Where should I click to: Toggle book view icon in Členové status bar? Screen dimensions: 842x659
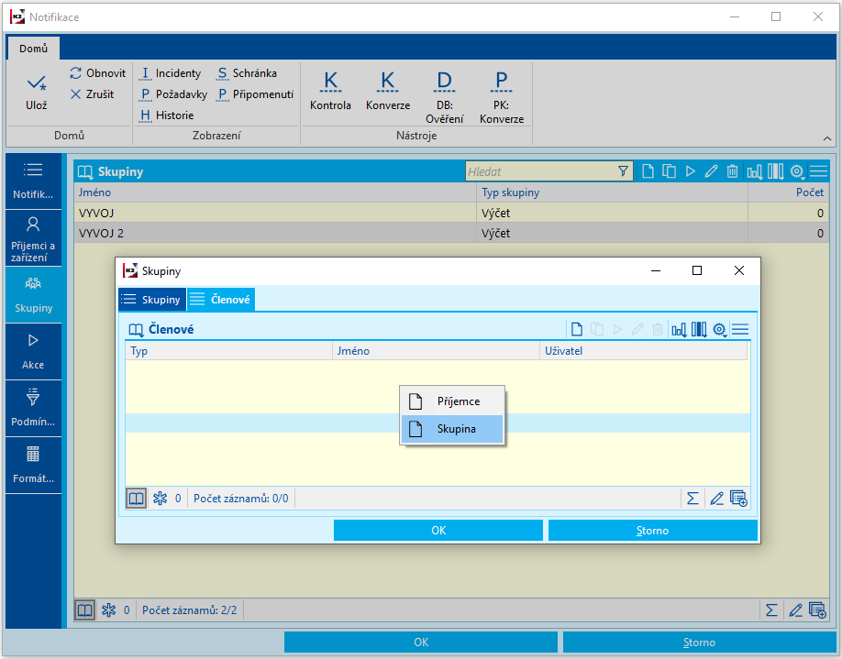[x=137, y=499]
